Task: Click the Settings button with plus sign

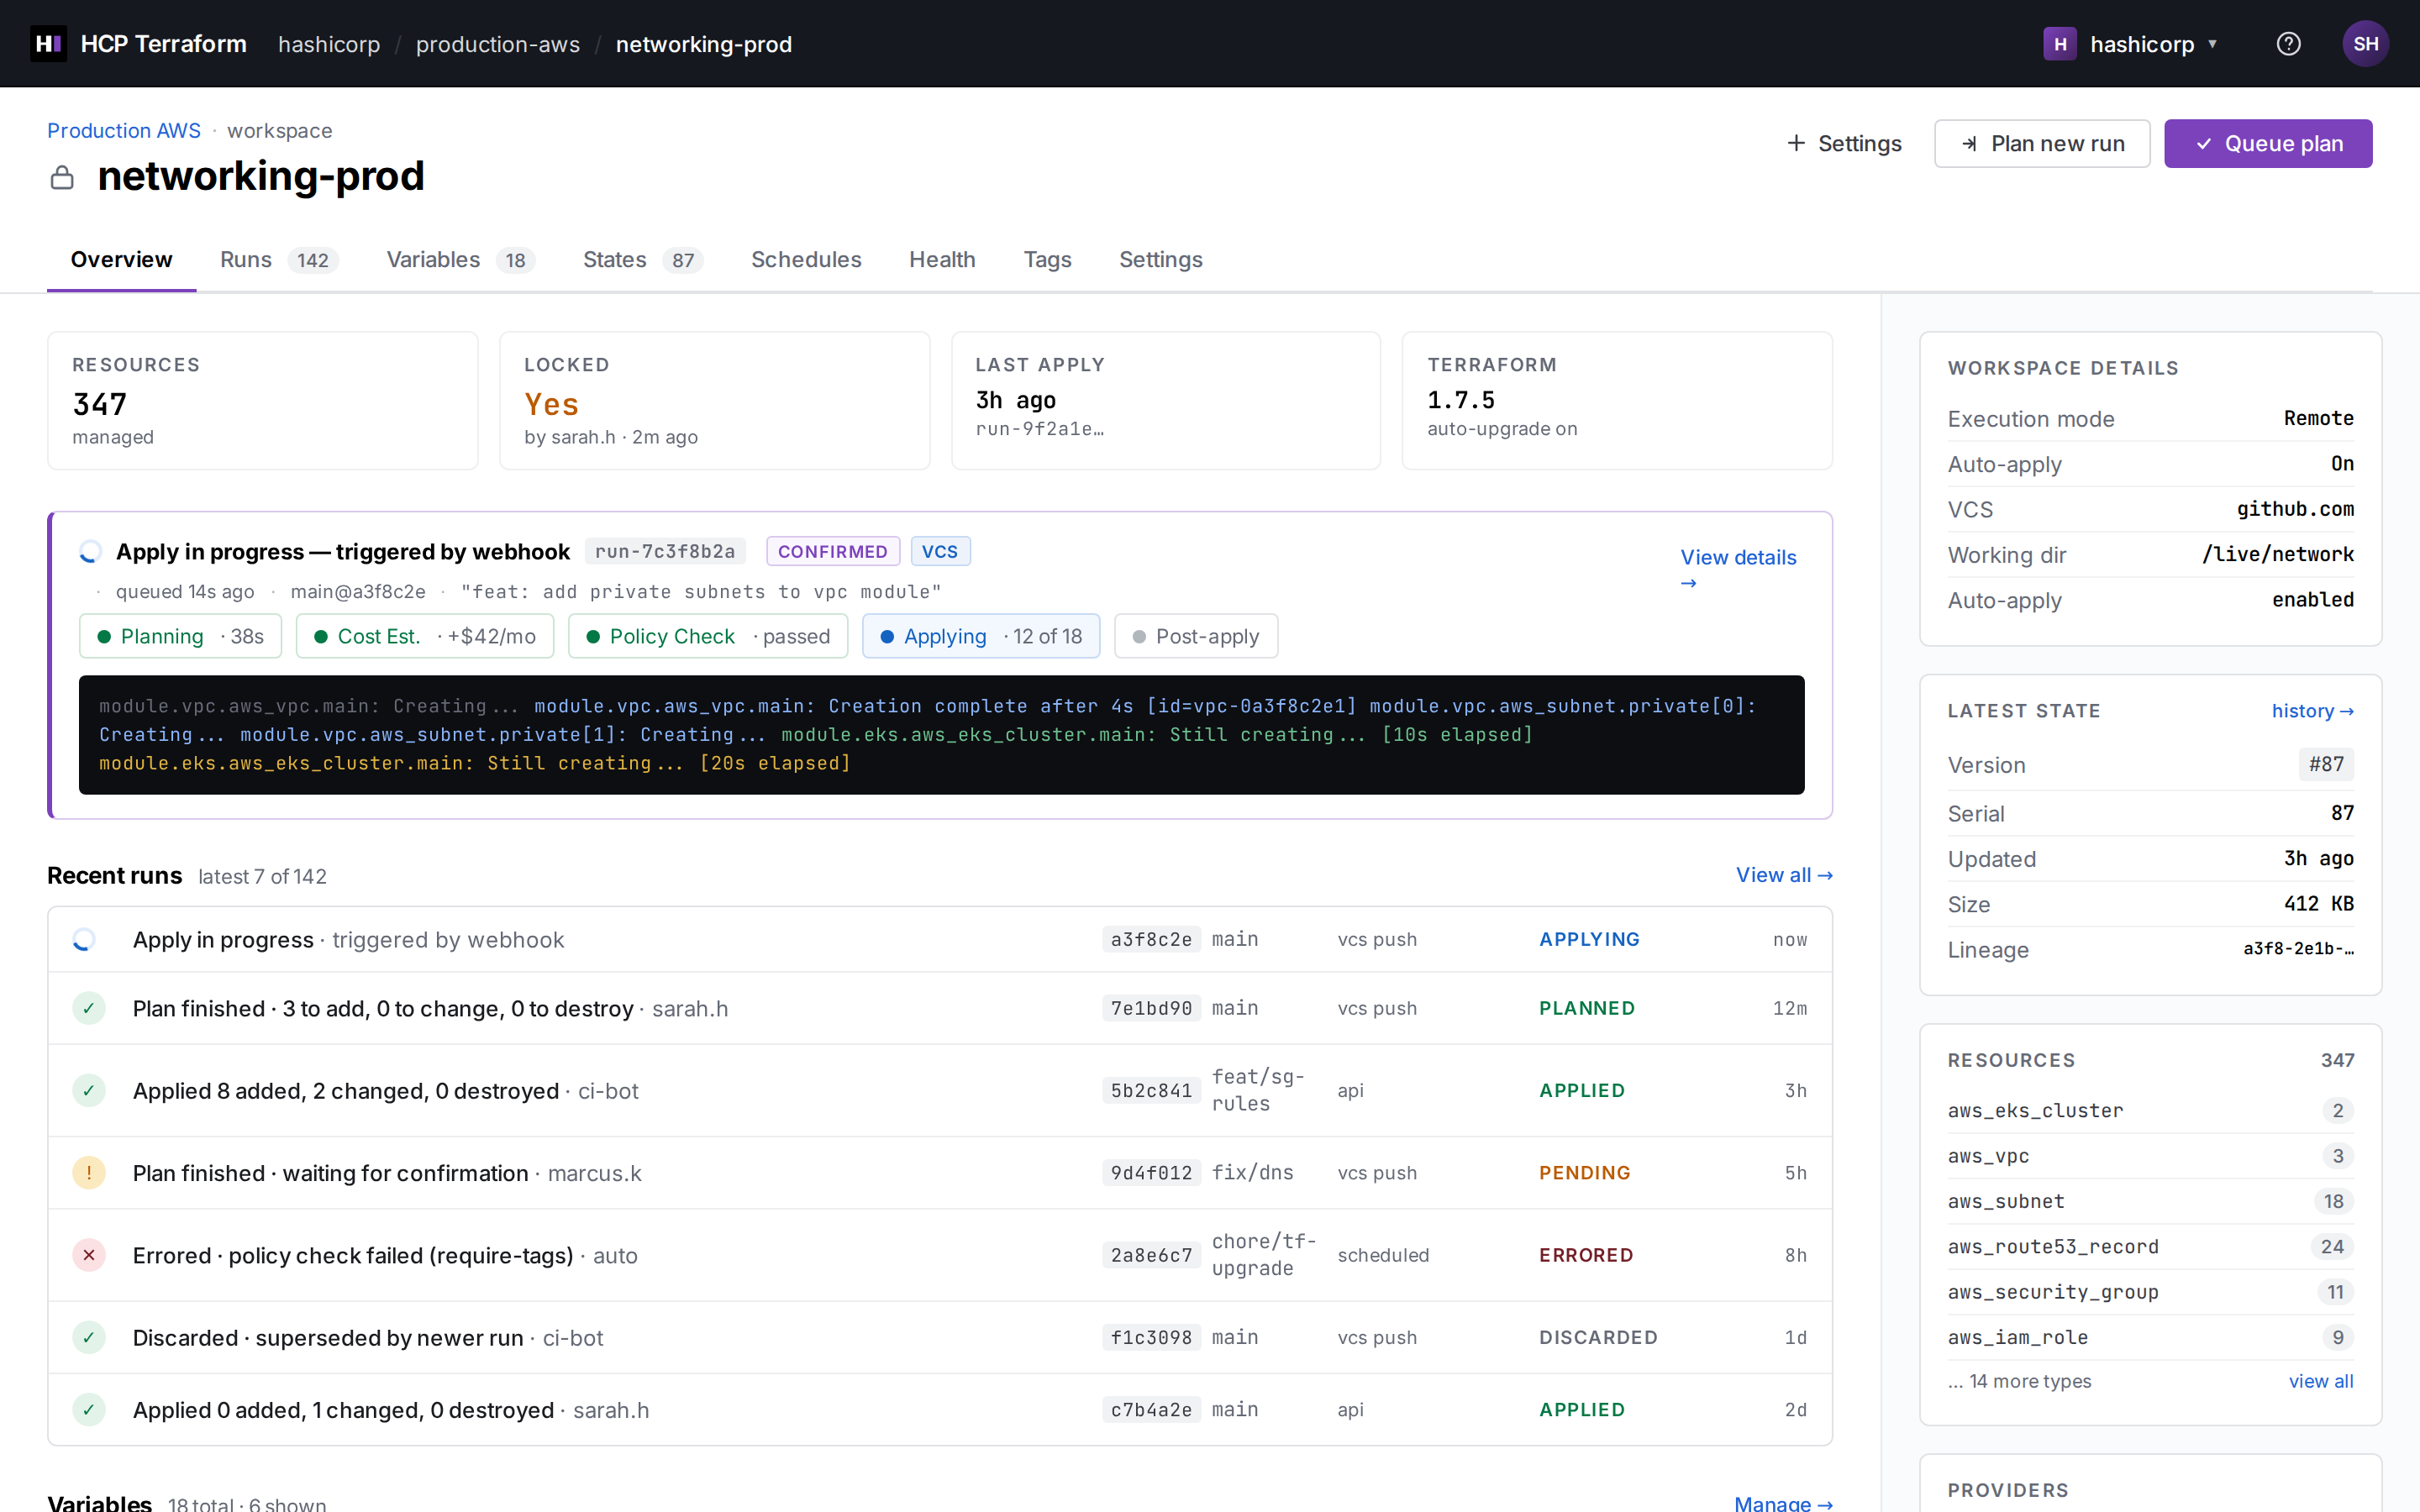Action: click(1844, 144)
